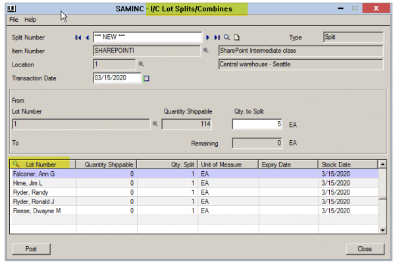This screenshot has height=262, width=395.
Task: Click Central warehouse - Seattle description field
Action: coord(301,65)
